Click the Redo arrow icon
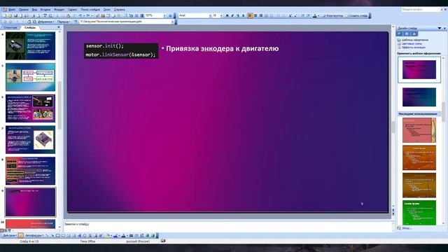 click(88, 15)
